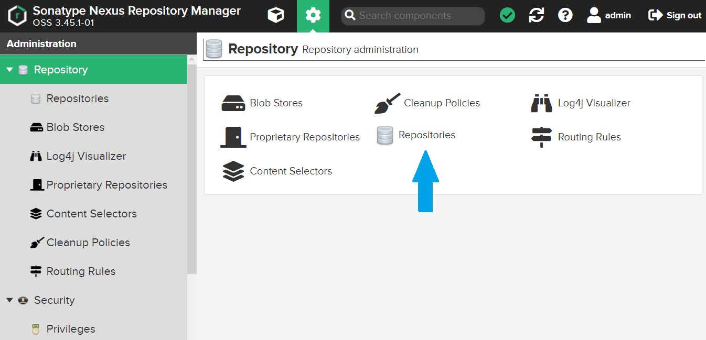Viewport: 706px width, 340px height.
Task: Open Privileges in the sidebar
Action: [x=93, y=329]
